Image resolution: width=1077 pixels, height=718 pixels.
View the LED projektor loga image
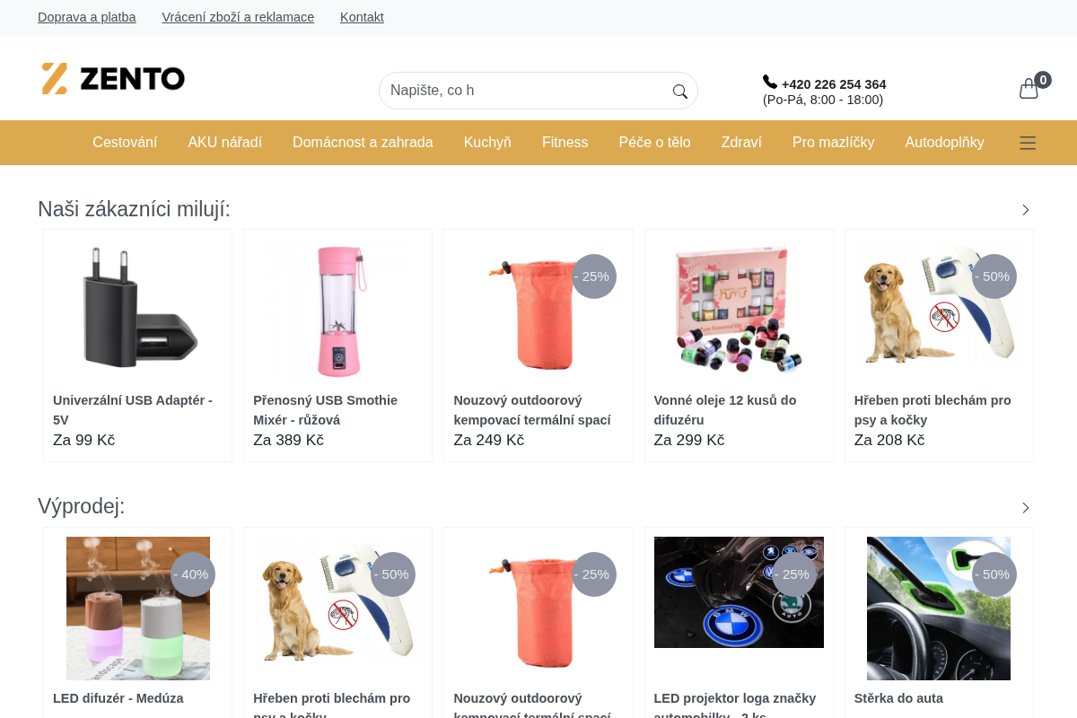[739, 592]
